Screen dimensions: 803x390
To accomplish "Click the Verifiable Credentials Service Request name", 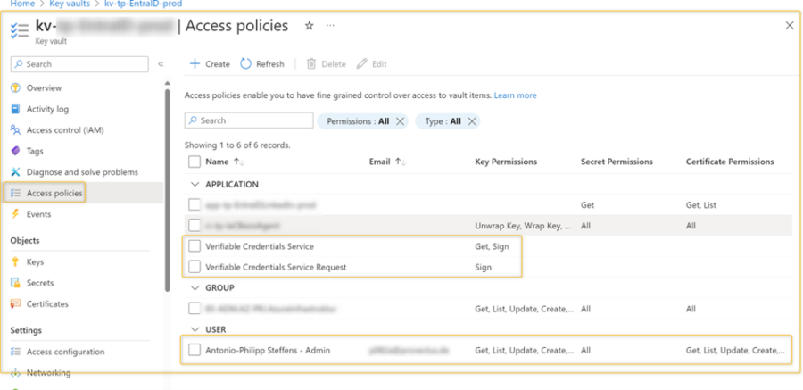I will pyautogui.click(x=276, y=267).
